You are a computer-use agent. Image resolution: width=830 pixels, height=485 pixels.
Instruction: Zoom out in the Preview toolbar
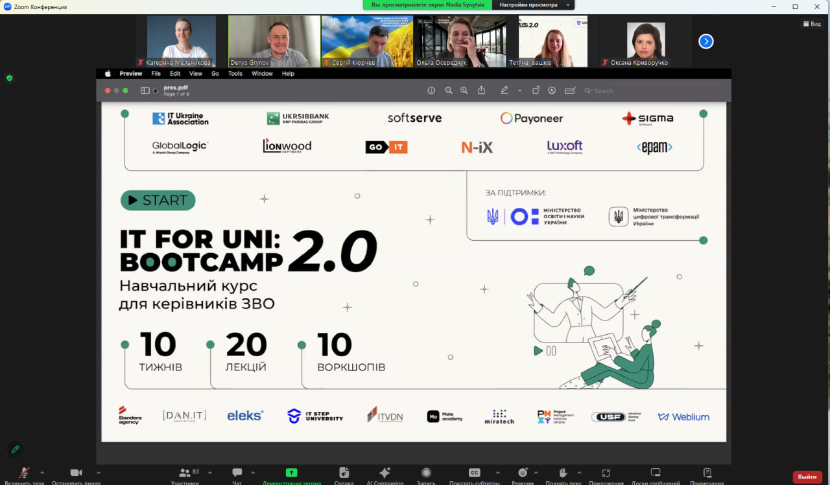[x=449, y=91]
